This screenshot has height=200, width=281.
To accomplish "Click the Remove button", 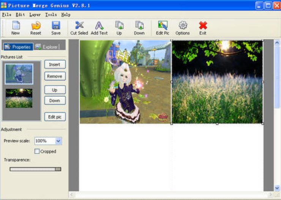I will pyautogui.click(x=55, y=76).
